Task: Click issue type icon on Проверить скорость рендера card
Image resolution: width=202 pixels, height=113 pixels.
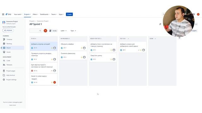Action: point(32,59)
